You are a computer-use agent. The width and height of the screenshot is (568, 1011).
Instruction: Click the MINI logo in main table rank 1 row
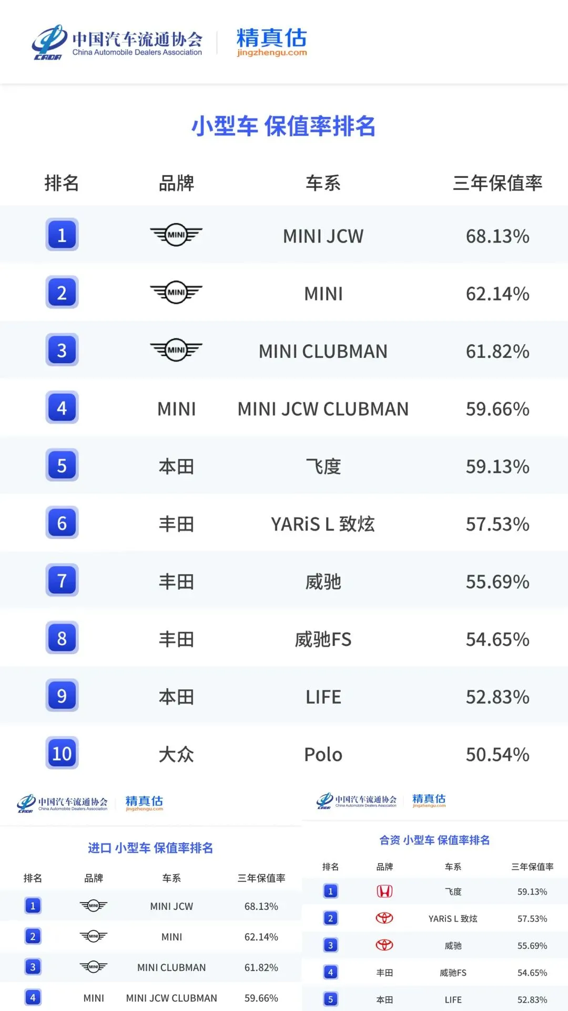(176, 235)
